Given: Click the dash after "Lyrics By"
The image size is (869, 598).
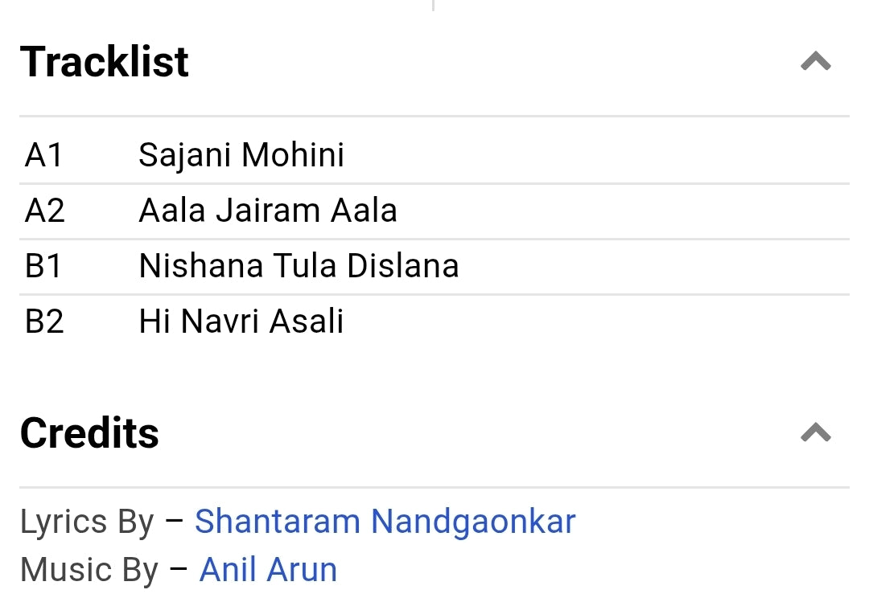Looking at the screenshot, I should 175,522.
